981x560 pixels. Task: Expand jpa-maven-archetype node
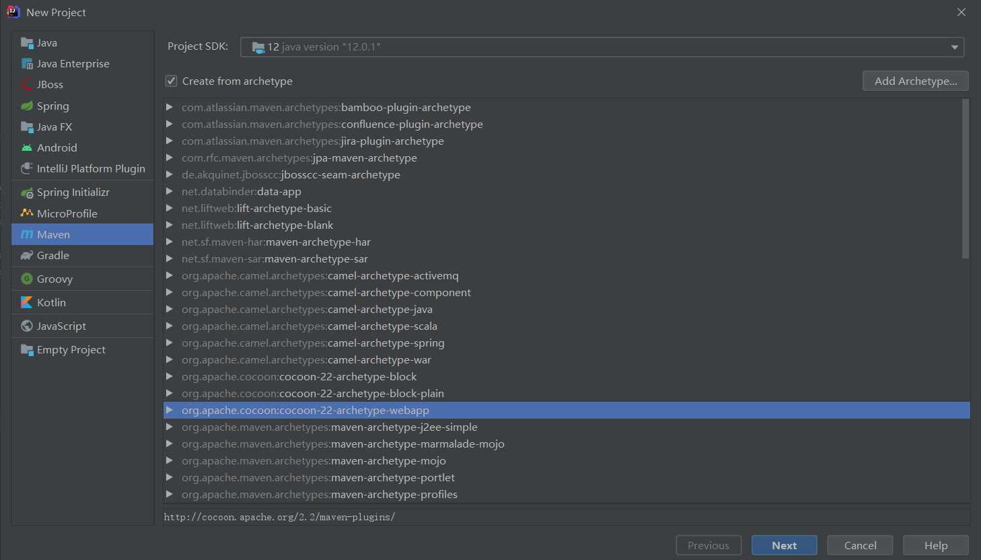[x=170, y=157]
